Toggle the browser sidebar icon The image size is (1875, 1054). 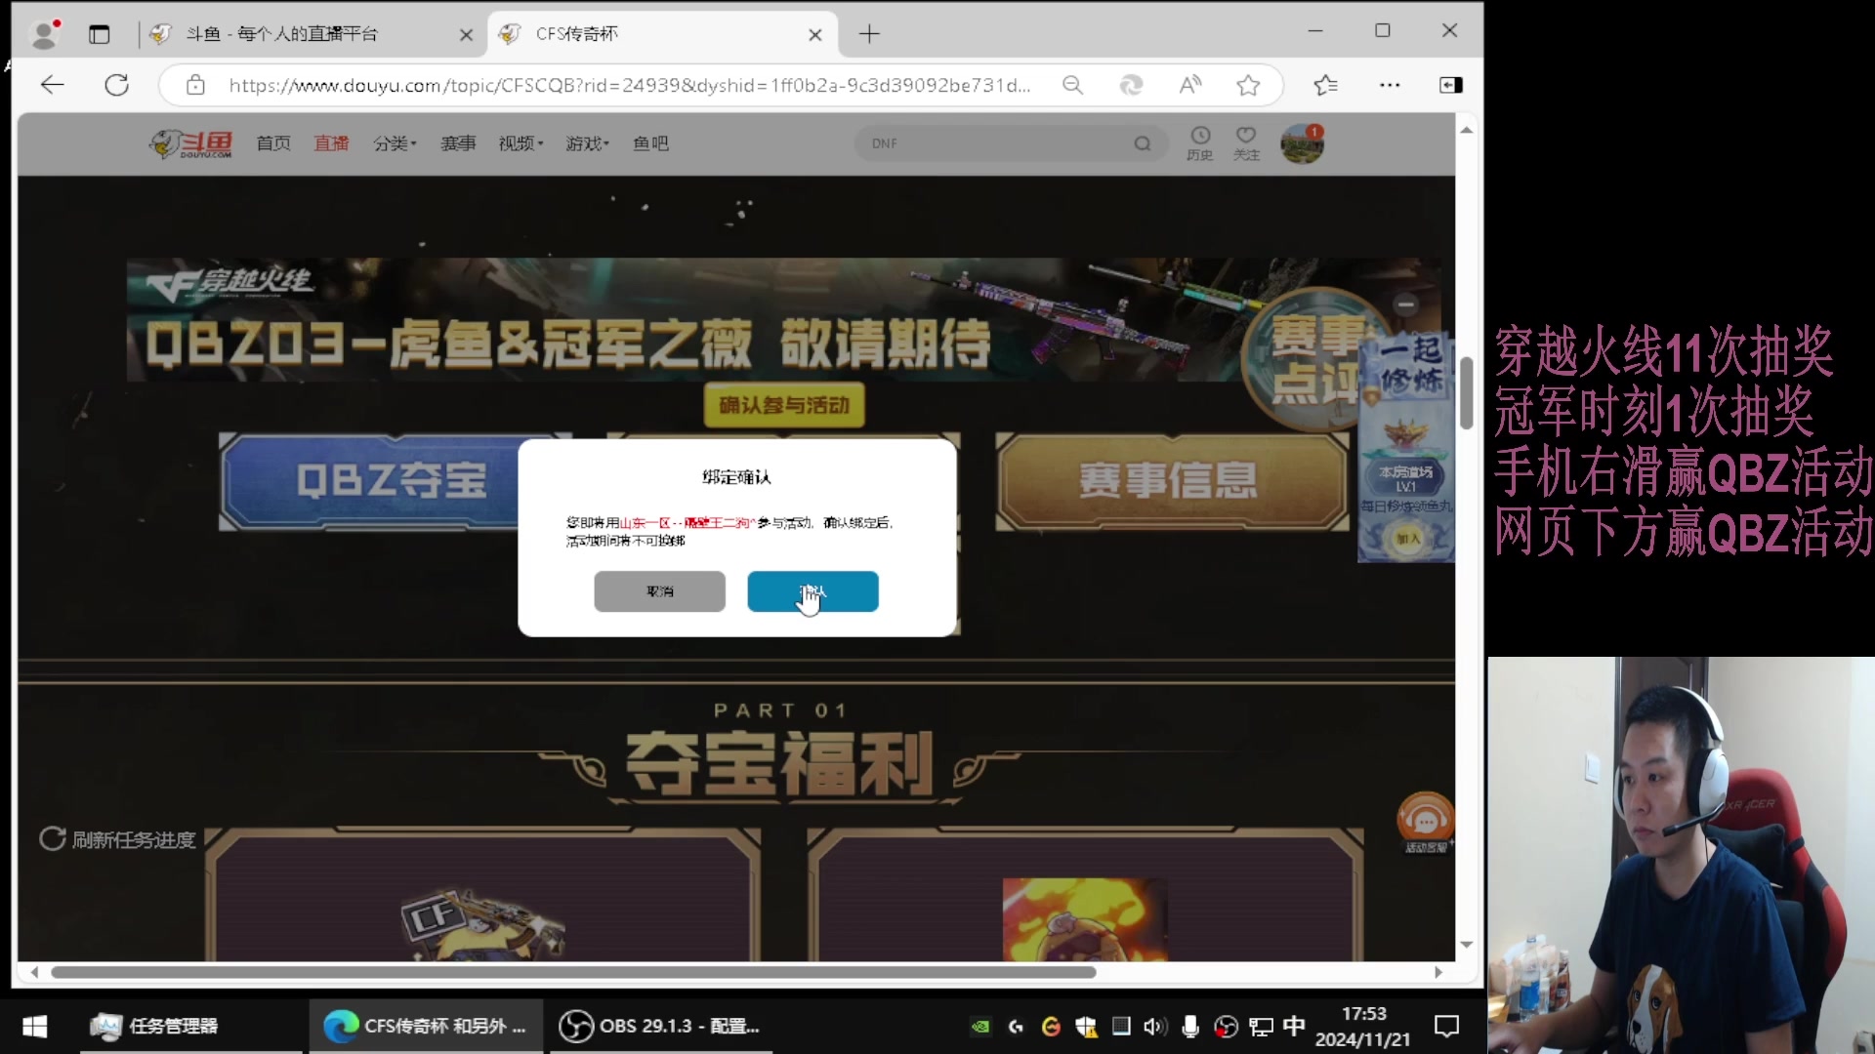click(x=1451, y=85)
